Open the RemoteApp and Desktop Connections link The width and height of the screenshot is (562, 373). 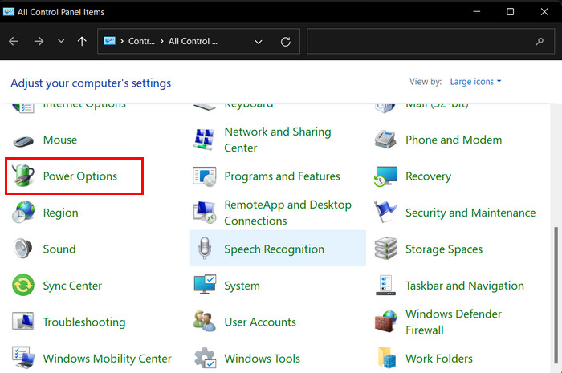point(287,213)
